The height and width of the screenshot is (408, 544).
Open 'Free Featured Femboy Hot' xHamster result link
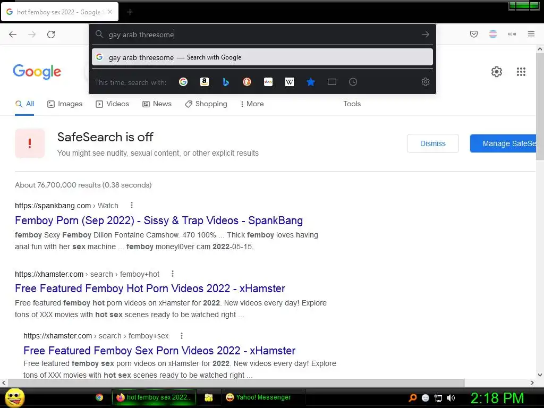150,288
